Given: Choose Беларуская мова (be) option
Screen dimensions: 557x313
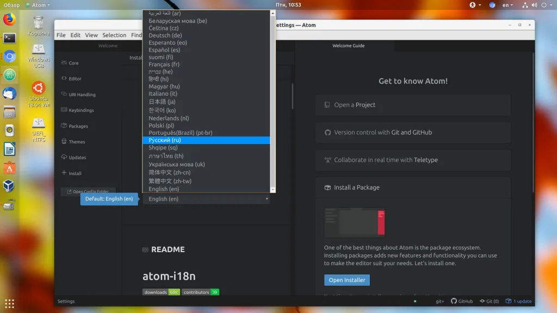Looking at the screenshot, I should (x=206, y=21).
